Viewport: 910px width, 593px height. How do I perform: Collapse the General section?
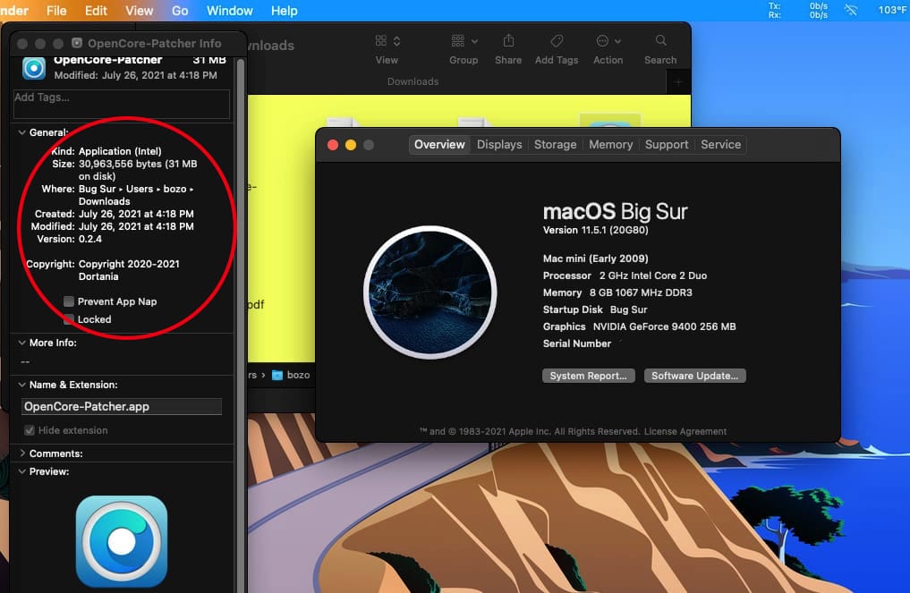point(22,132)
